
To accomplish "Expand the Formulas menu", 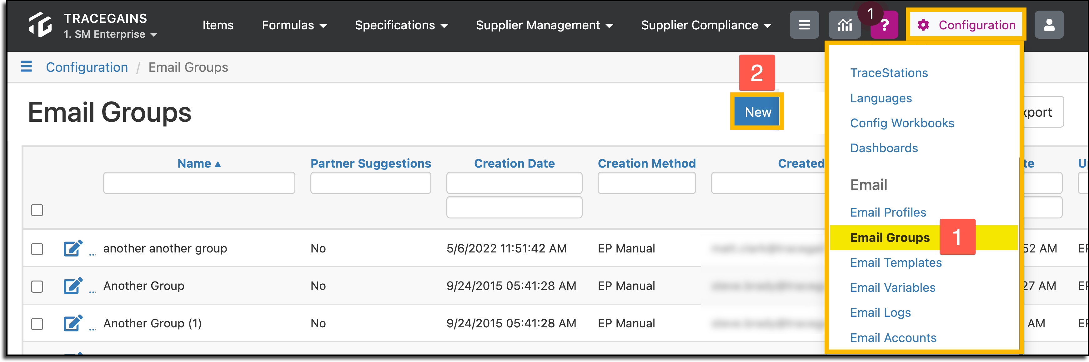I will [294, 25].
